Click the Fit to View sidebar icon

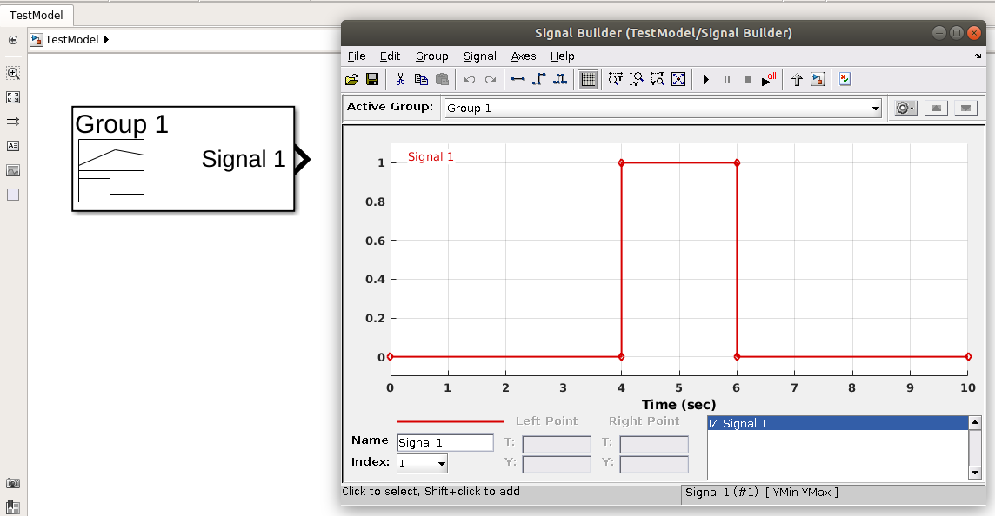(13, 97)
